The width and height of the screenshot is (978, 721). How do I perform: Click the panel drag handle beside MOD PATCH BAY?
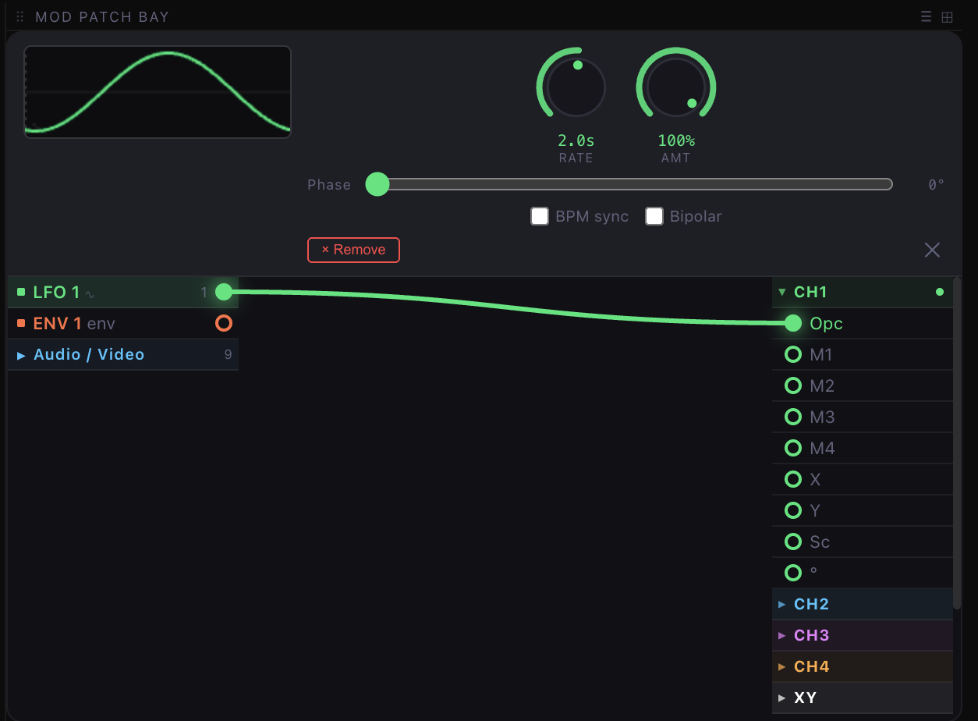coord(20,16)
